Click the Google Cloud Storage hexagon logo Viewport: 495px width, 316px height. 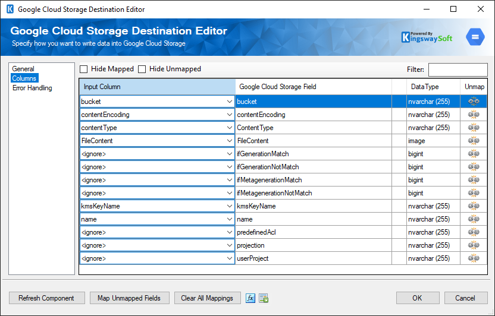[x=475, y=37]
